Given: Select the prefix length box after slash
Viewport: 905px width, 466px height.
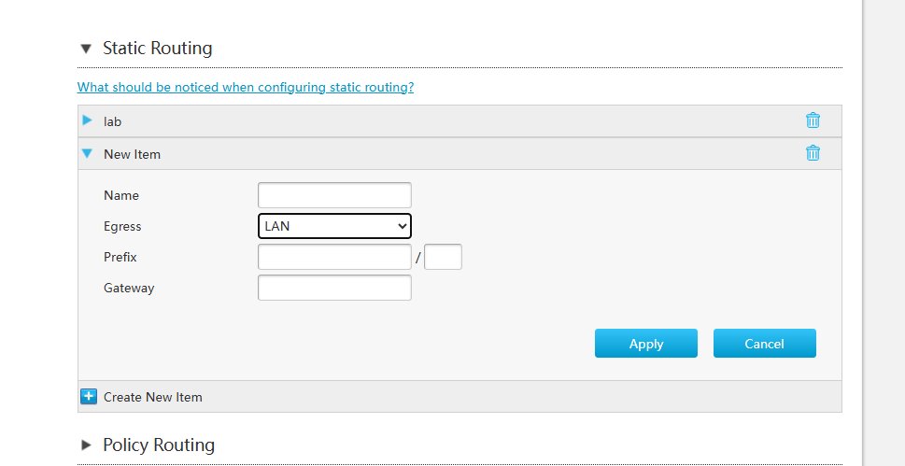Looking at the screenshot, I should tap(443, 257).
